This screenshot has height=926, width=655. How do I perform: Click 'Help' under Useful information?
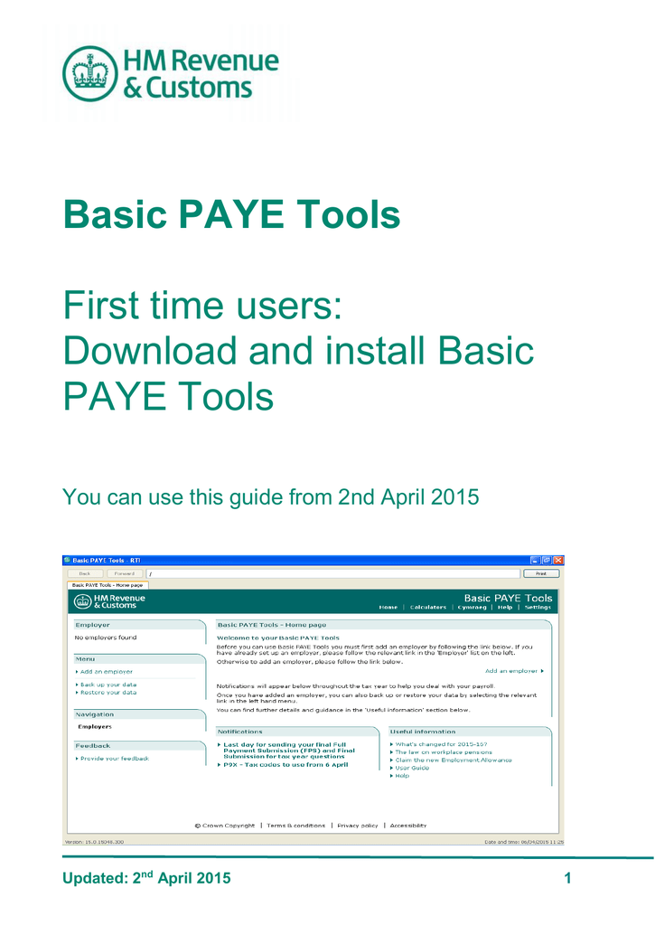click(402, 775)
